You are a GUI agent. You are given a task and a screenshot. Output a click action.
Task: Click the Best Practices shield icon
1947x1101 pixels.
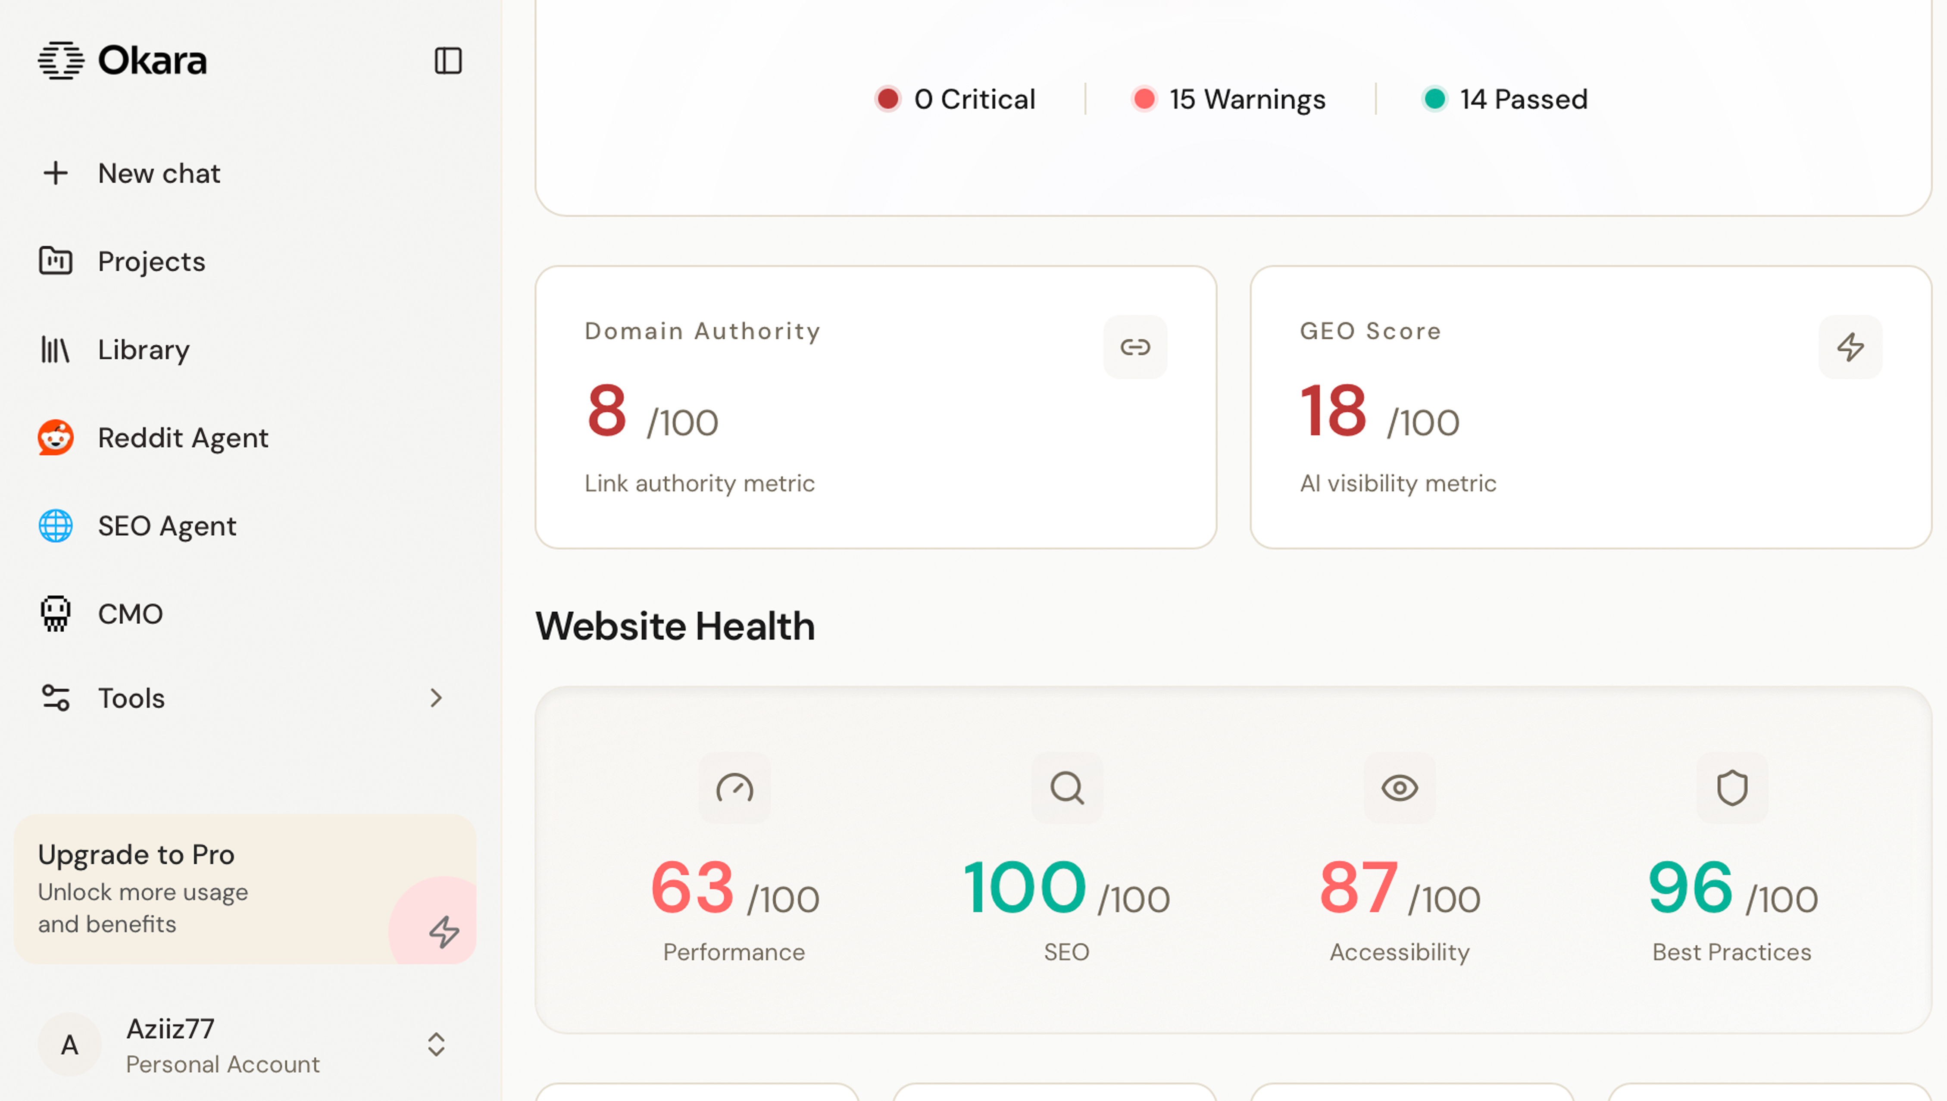click(1731, 788)
